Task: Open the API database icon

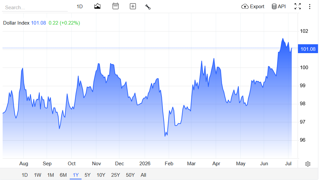Action: [x=274, y=7]
